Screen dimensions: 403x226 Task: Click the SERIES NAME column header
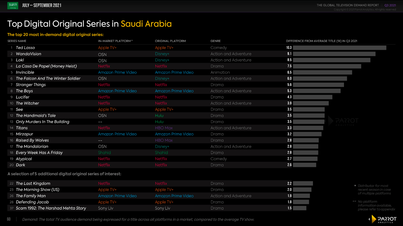click(x=18, y=41)
